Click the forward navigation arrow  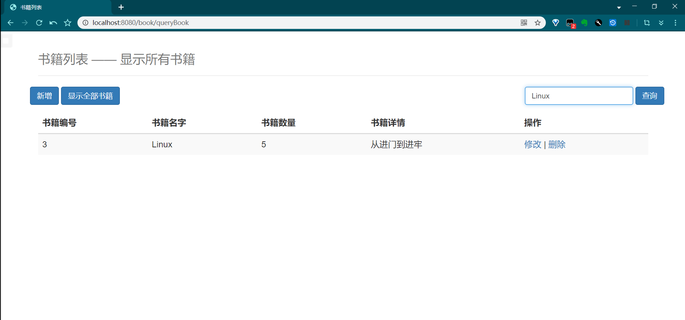25,23
